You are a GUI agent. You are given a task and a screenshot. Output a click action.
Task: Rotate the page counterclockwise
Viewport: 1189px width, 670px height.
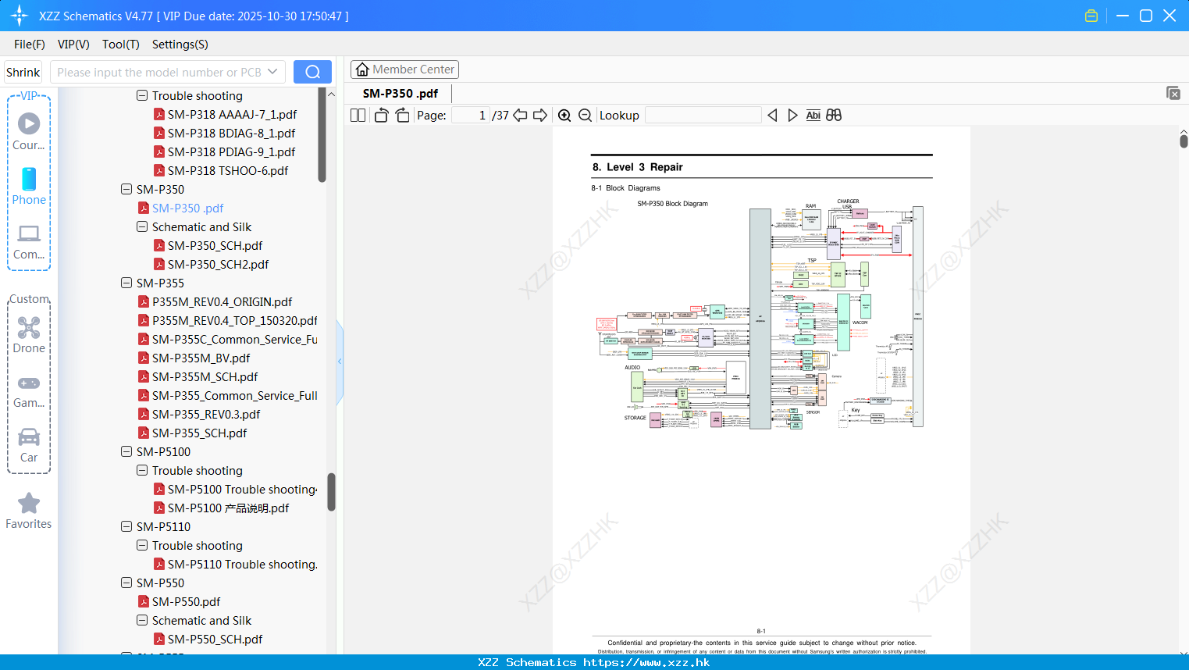(381, 116)
